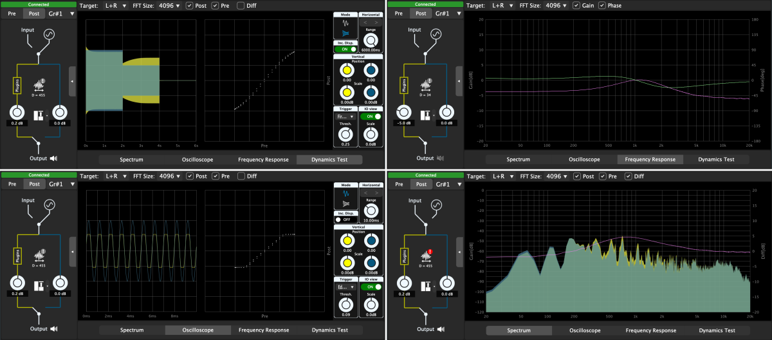The height and width of the screenshot is (340, 772).
Task: Click 10.00ms range value in bottom-left panel
Action: pos(371,220)
